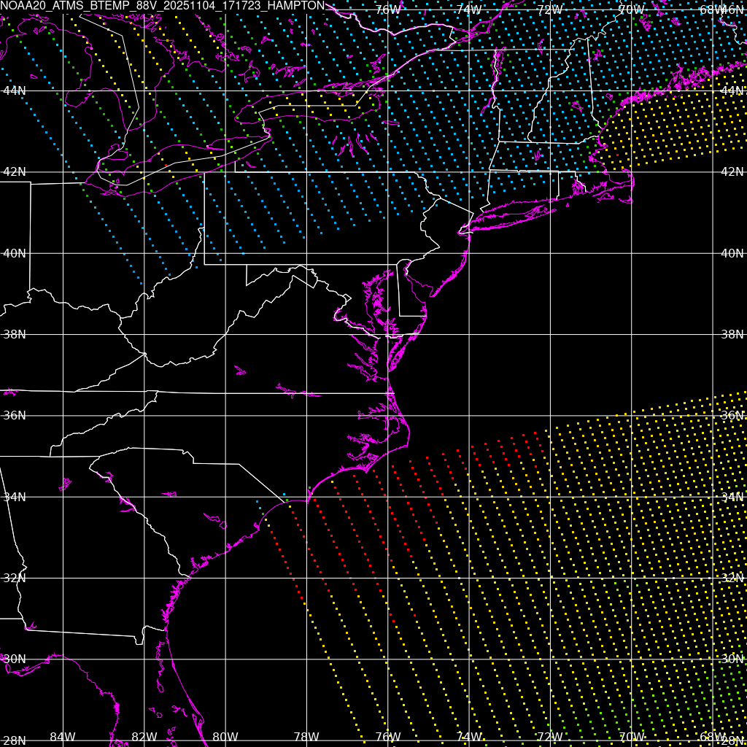Click the 74W label at top edge
Screen dimensions: 747x747
[468, 9]
